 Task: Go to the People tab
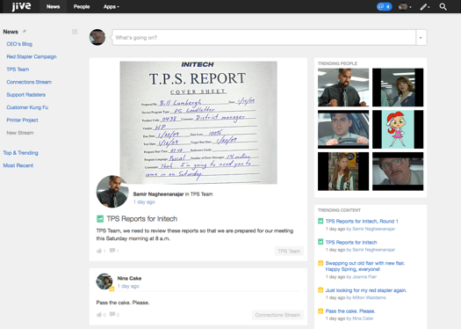click(82, 6)
